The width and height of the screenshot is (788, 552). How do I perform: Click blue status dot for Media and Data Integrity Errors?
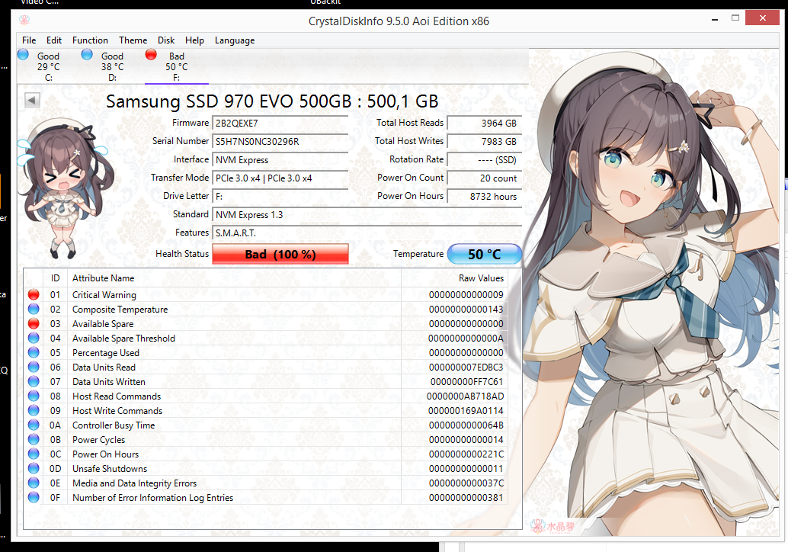(34, 483)
